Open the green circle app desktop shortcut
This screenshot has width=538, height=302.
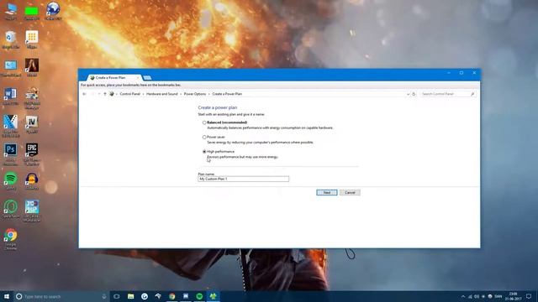coord(10,209)
